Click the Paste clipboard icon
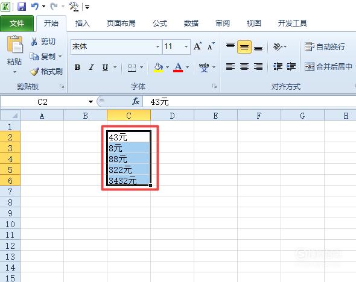 tap(14, 44)
